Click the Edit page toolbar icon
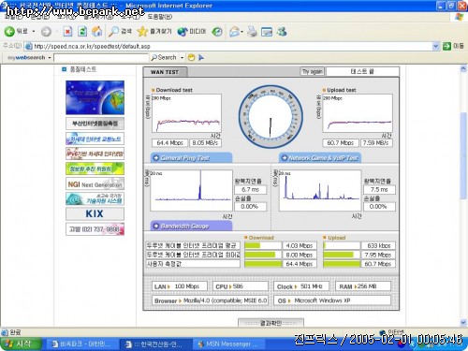Screen dimensions: 468x351 click(x=267, y=32)
